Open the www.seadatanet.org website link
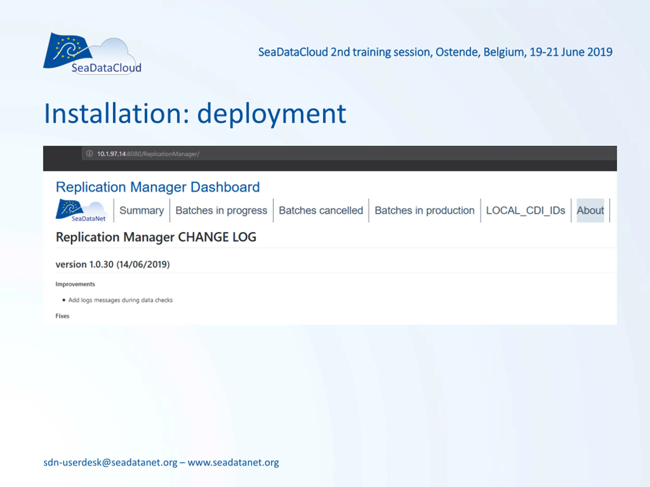Viewport: 650px width, 487px height. (233, 462)
